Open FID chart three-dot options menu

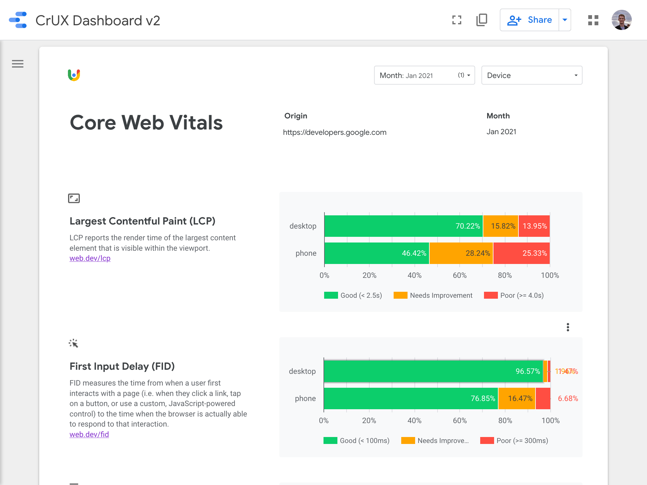click(x=568, y=327)
